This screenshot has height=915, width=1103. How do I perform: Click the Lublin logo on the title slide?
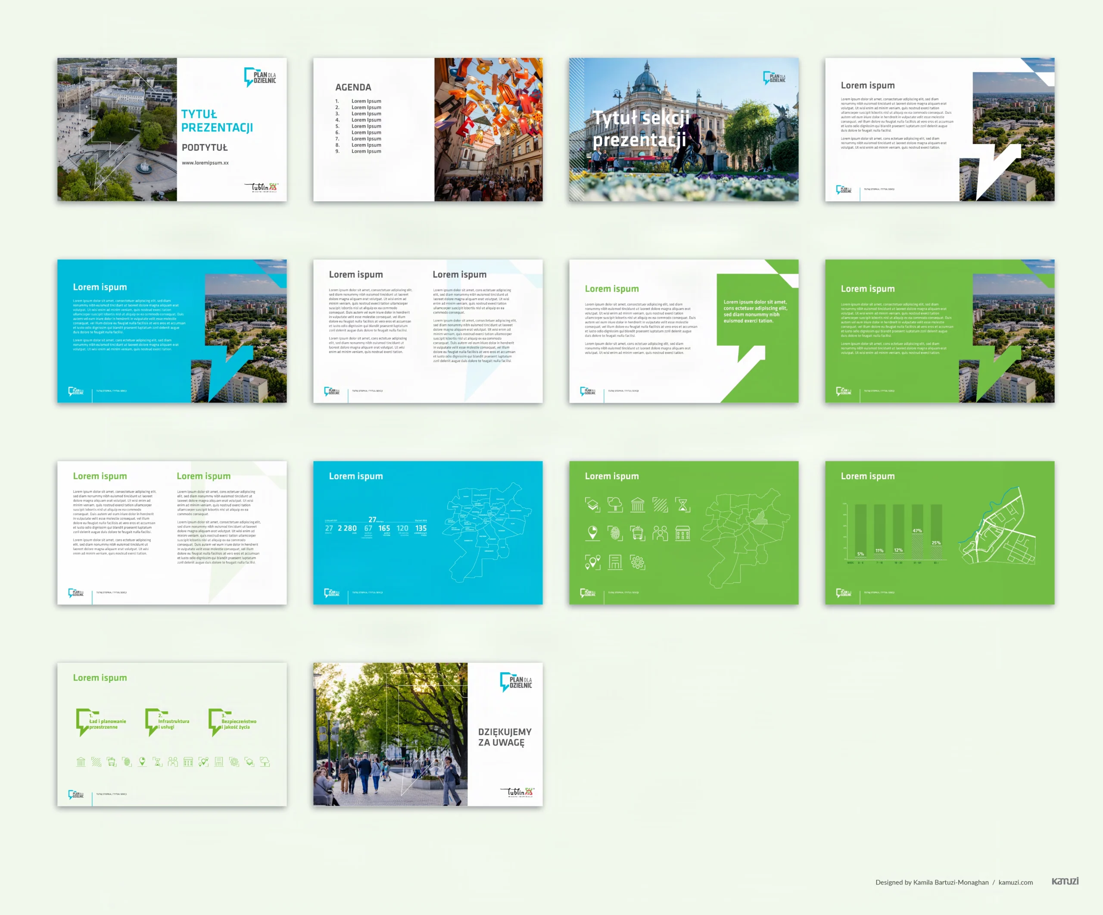click(262, 187)
